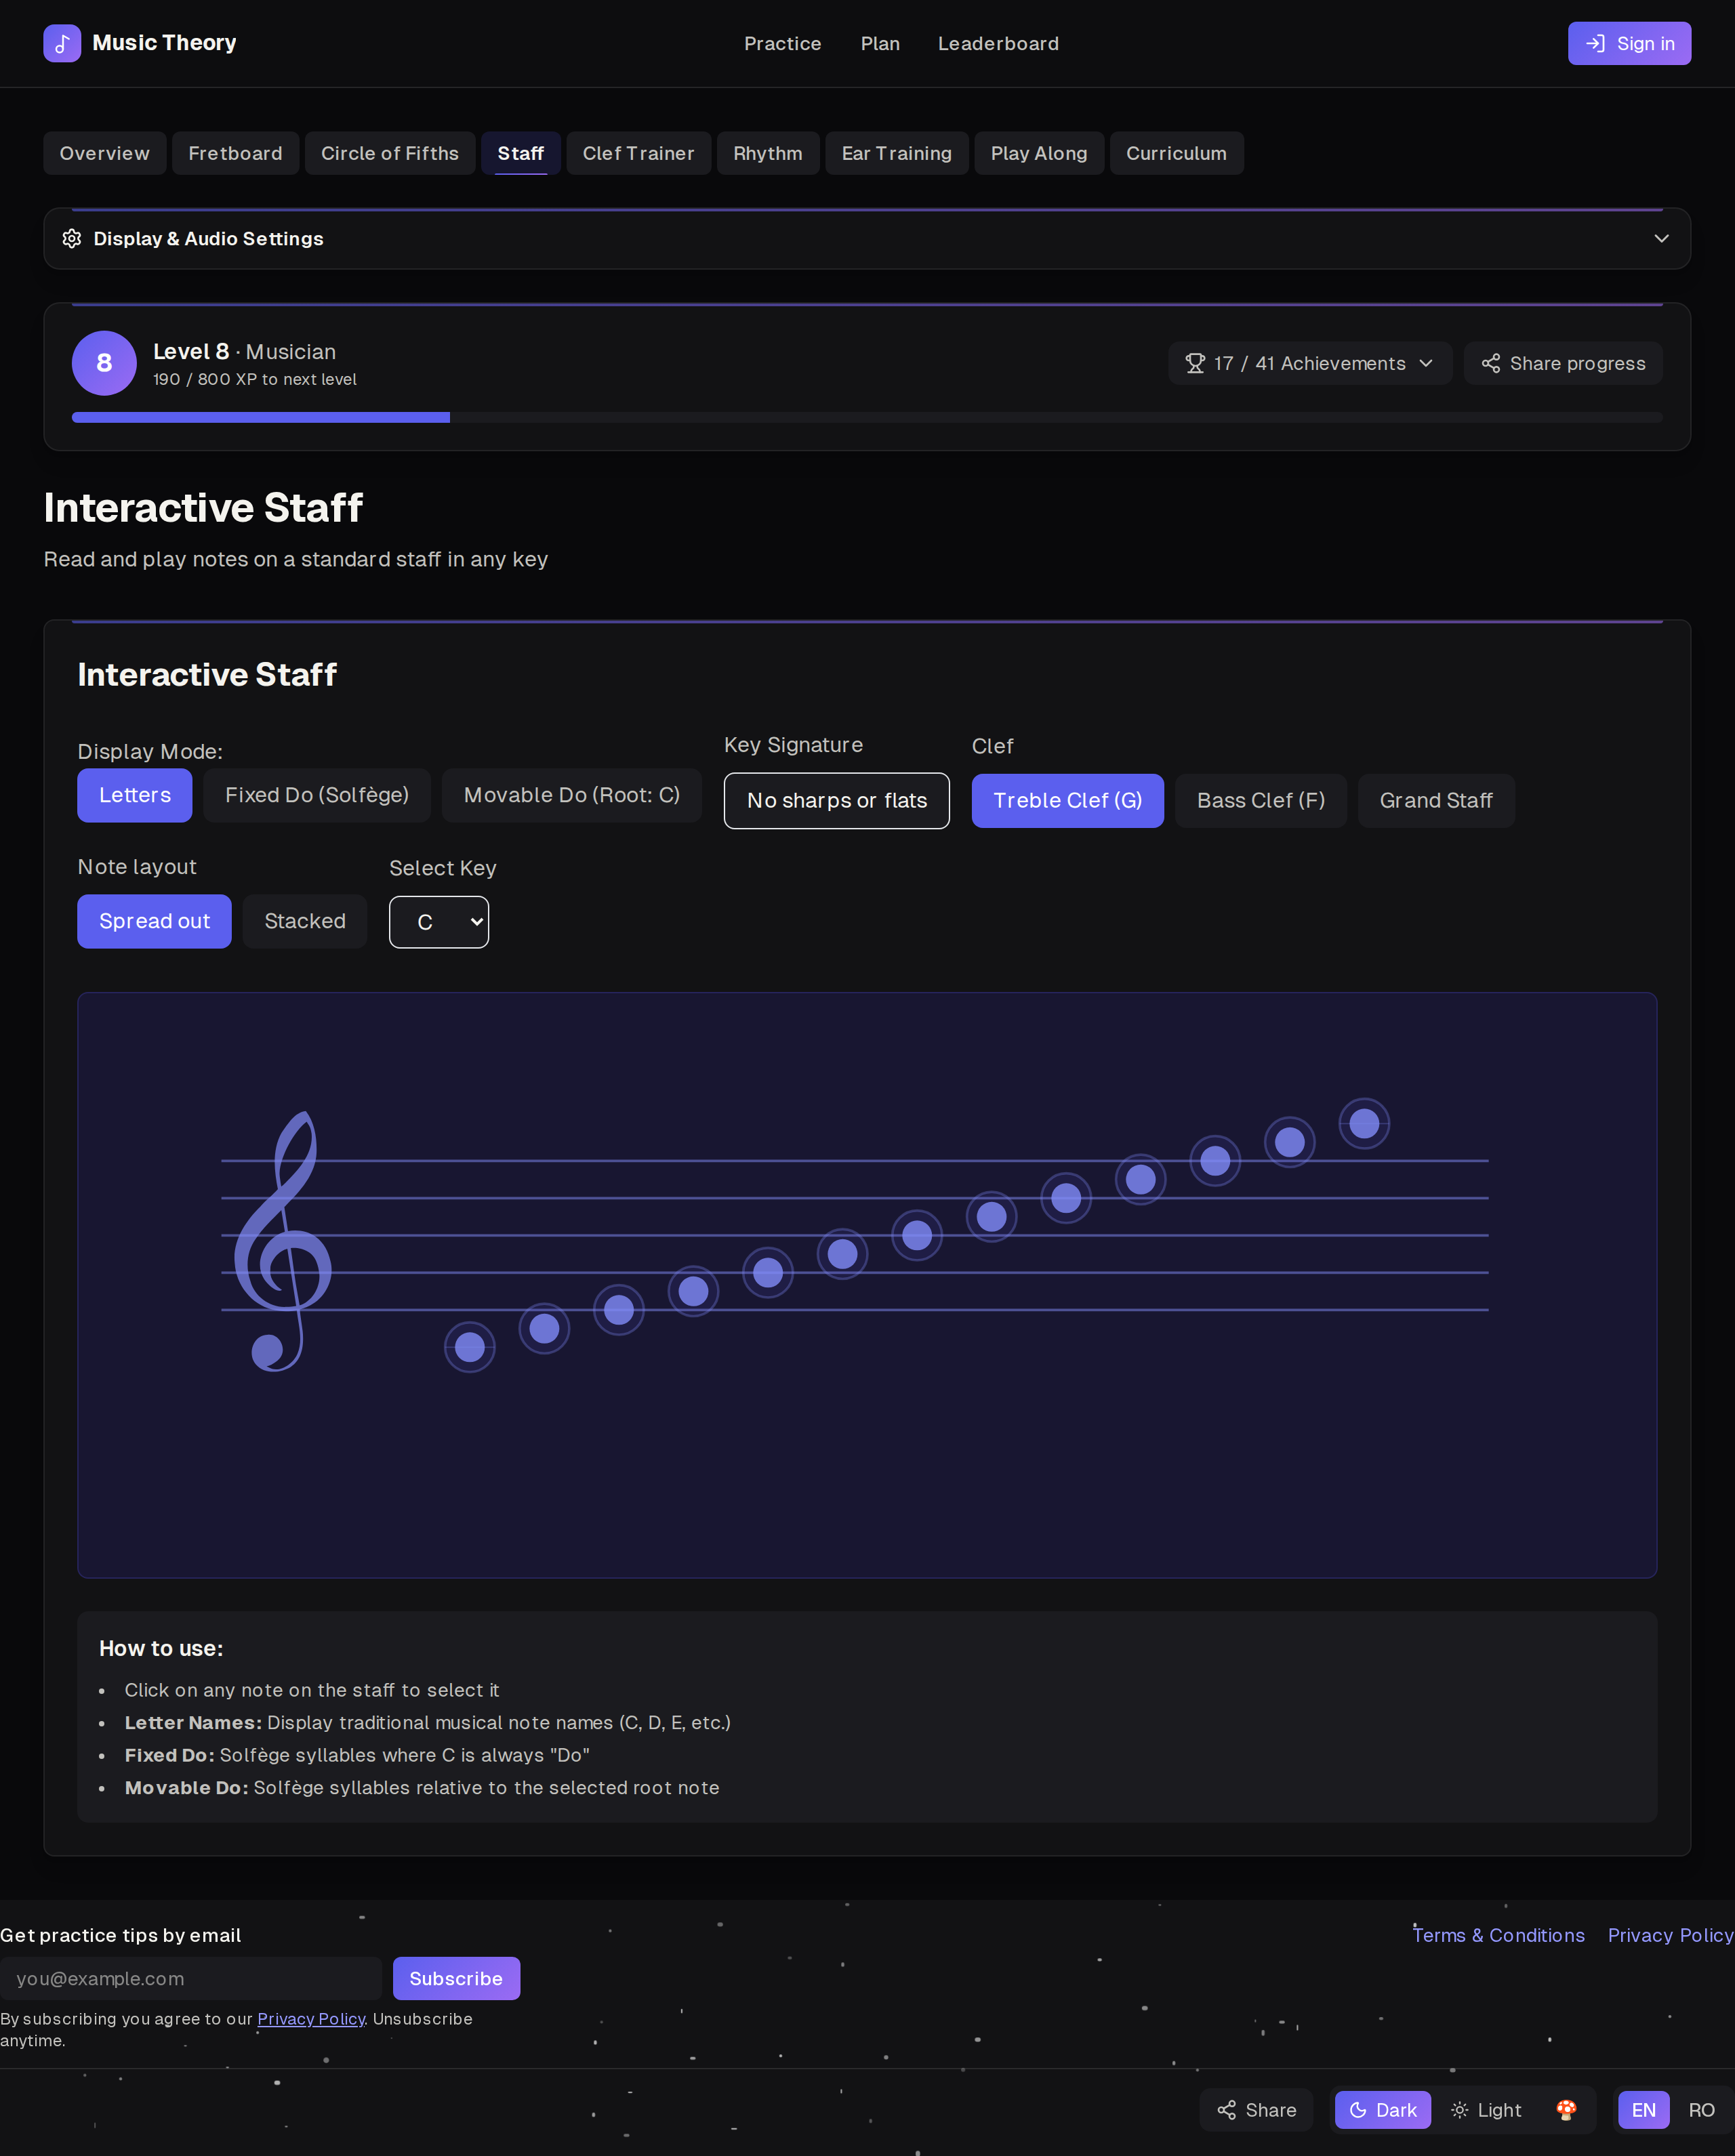Open the Play Along tab
The image size is (1735, 2156).
pyautogui.click(x=1039, y=153)
